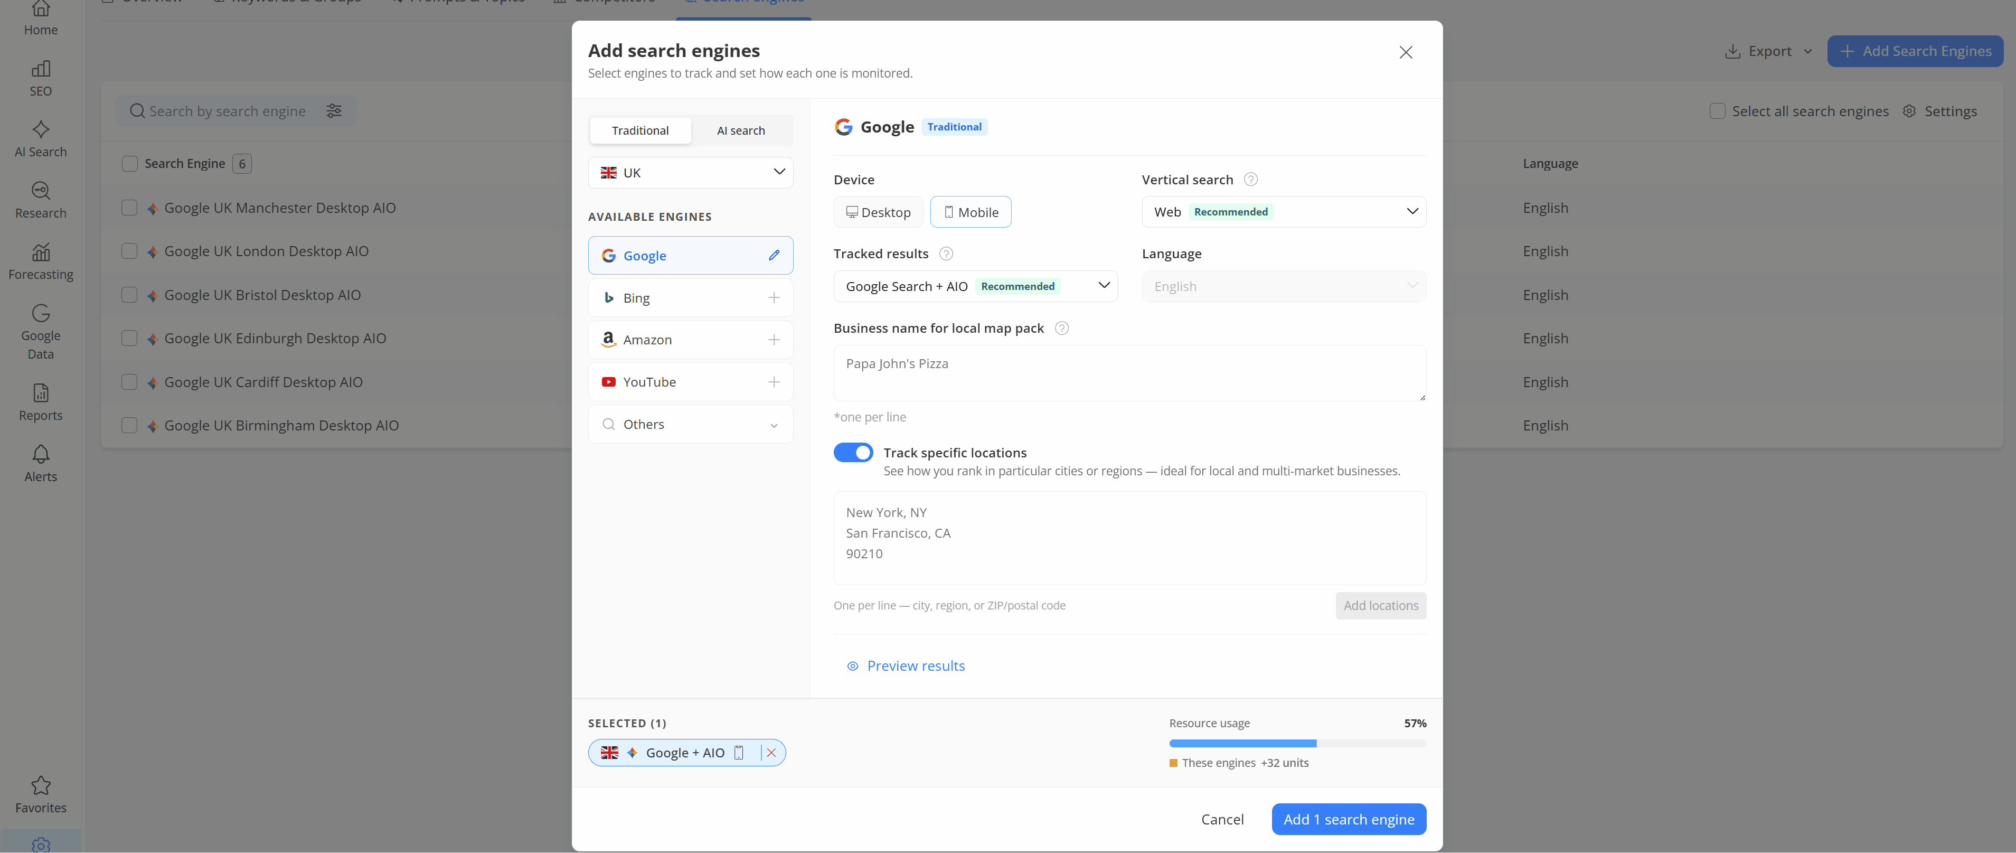
Task: Check Google UK London Desktop AIO row
Action: 130,251
